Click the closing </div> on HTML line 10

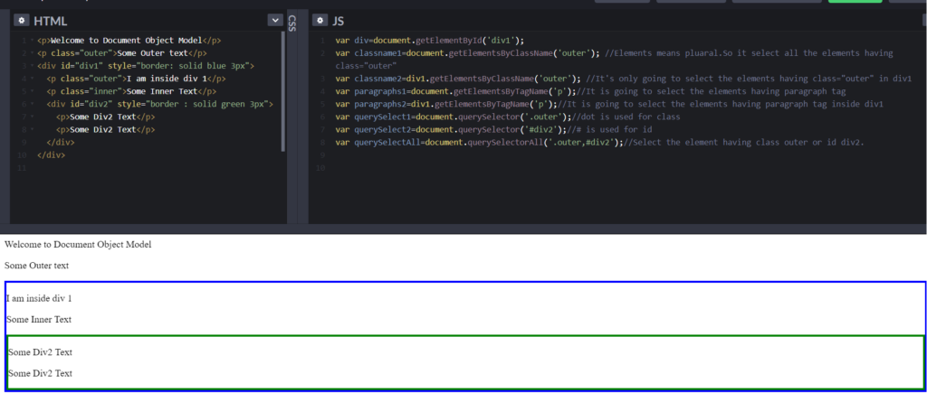51,155
